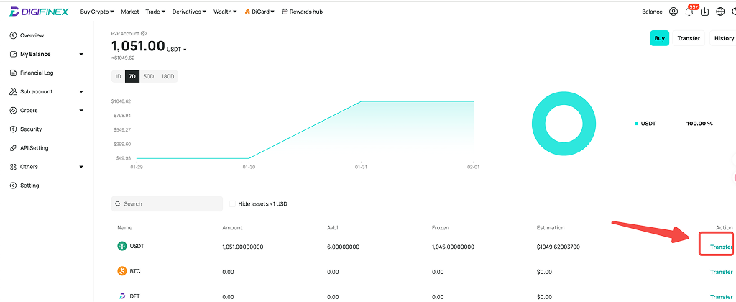The width and height of the screenshot is (736, 302).
Task: Open the Balance link in header
Action: (652, 12)
